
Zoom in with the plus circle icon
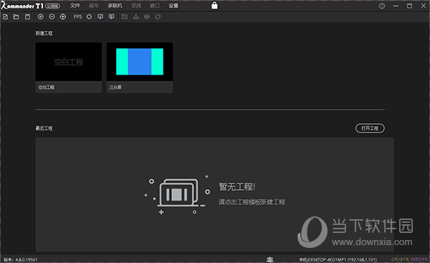[x=41, y=17]
